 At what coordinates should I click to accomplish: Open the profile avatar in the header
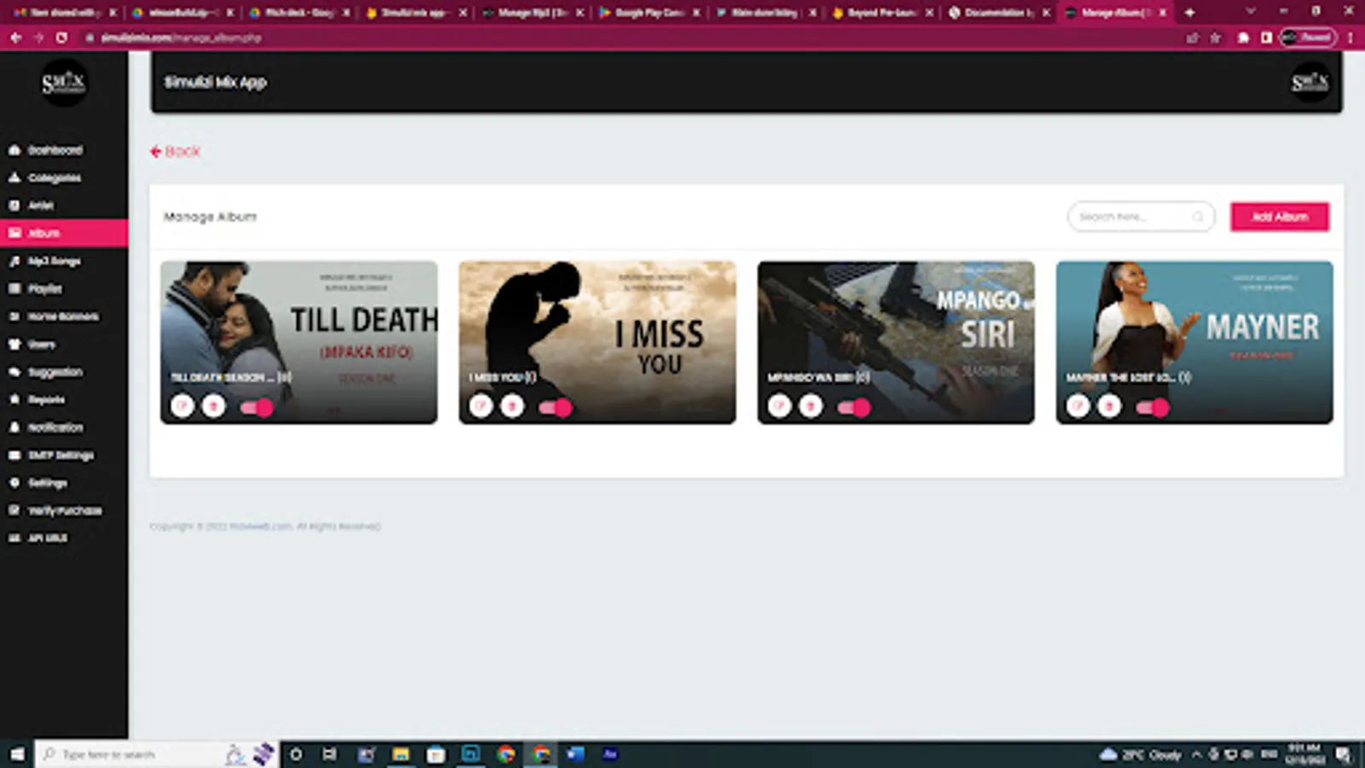1310,83
